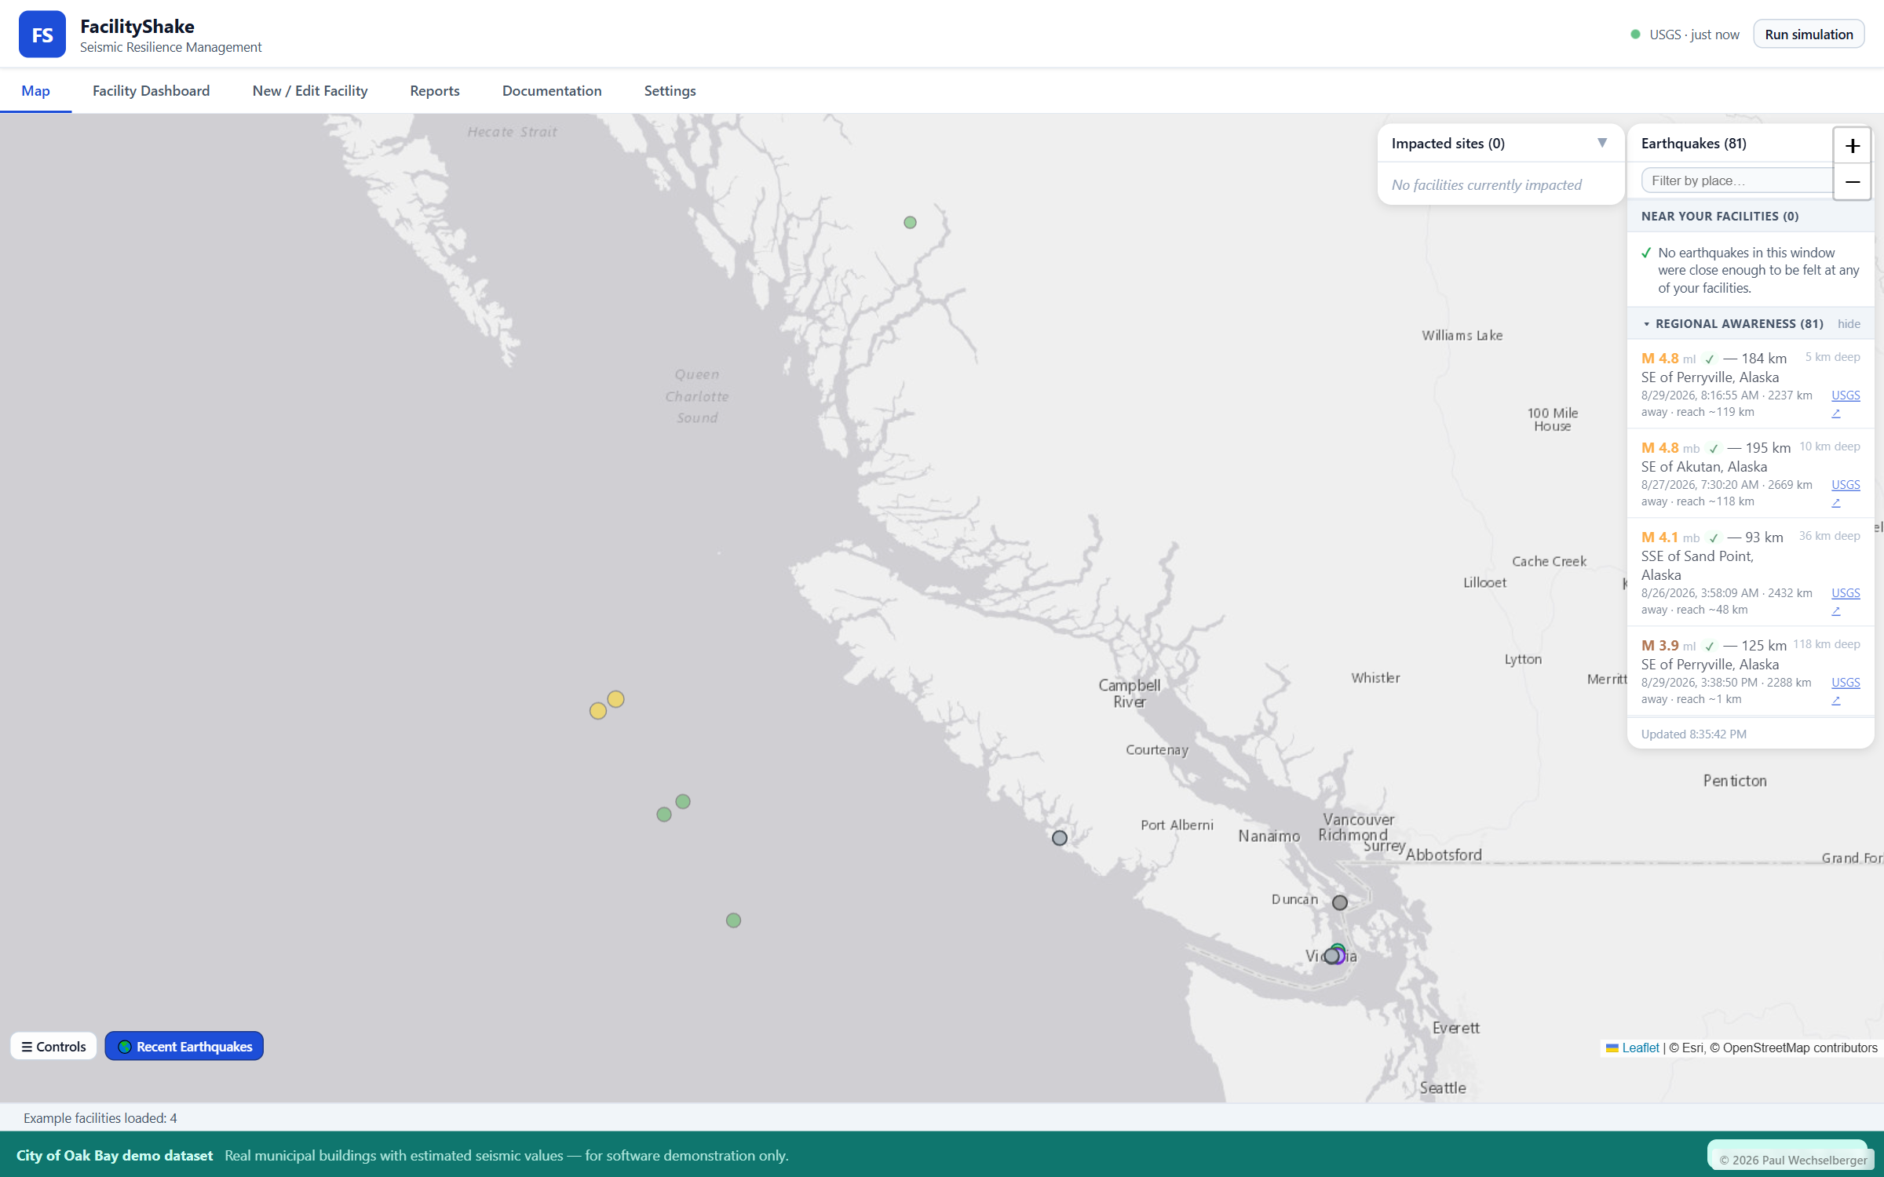Screen dimensions: 1884x1177
Task: Select SSE of Sand Point, Alaska entry
Action: click(x=1751, y=573)
